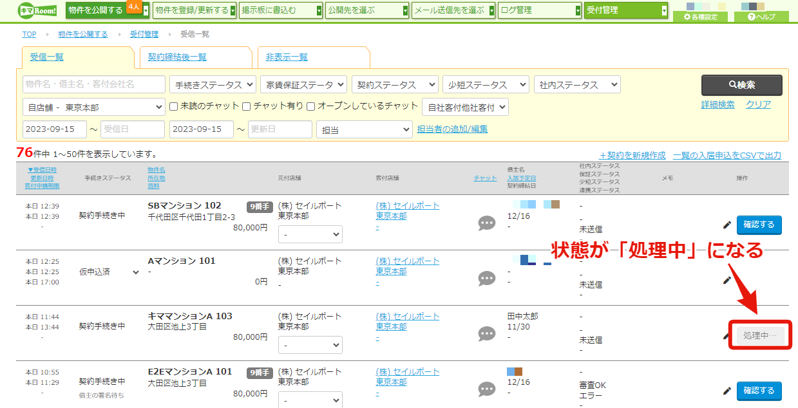Viewport: 798px width, 408px height.
Task: Open 掲示板に書込む menu
Action: click(281, 10)
